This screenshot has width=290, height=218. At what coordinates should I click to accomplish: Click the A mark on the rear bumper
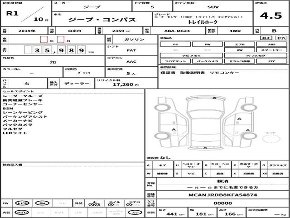click(205, 148)
